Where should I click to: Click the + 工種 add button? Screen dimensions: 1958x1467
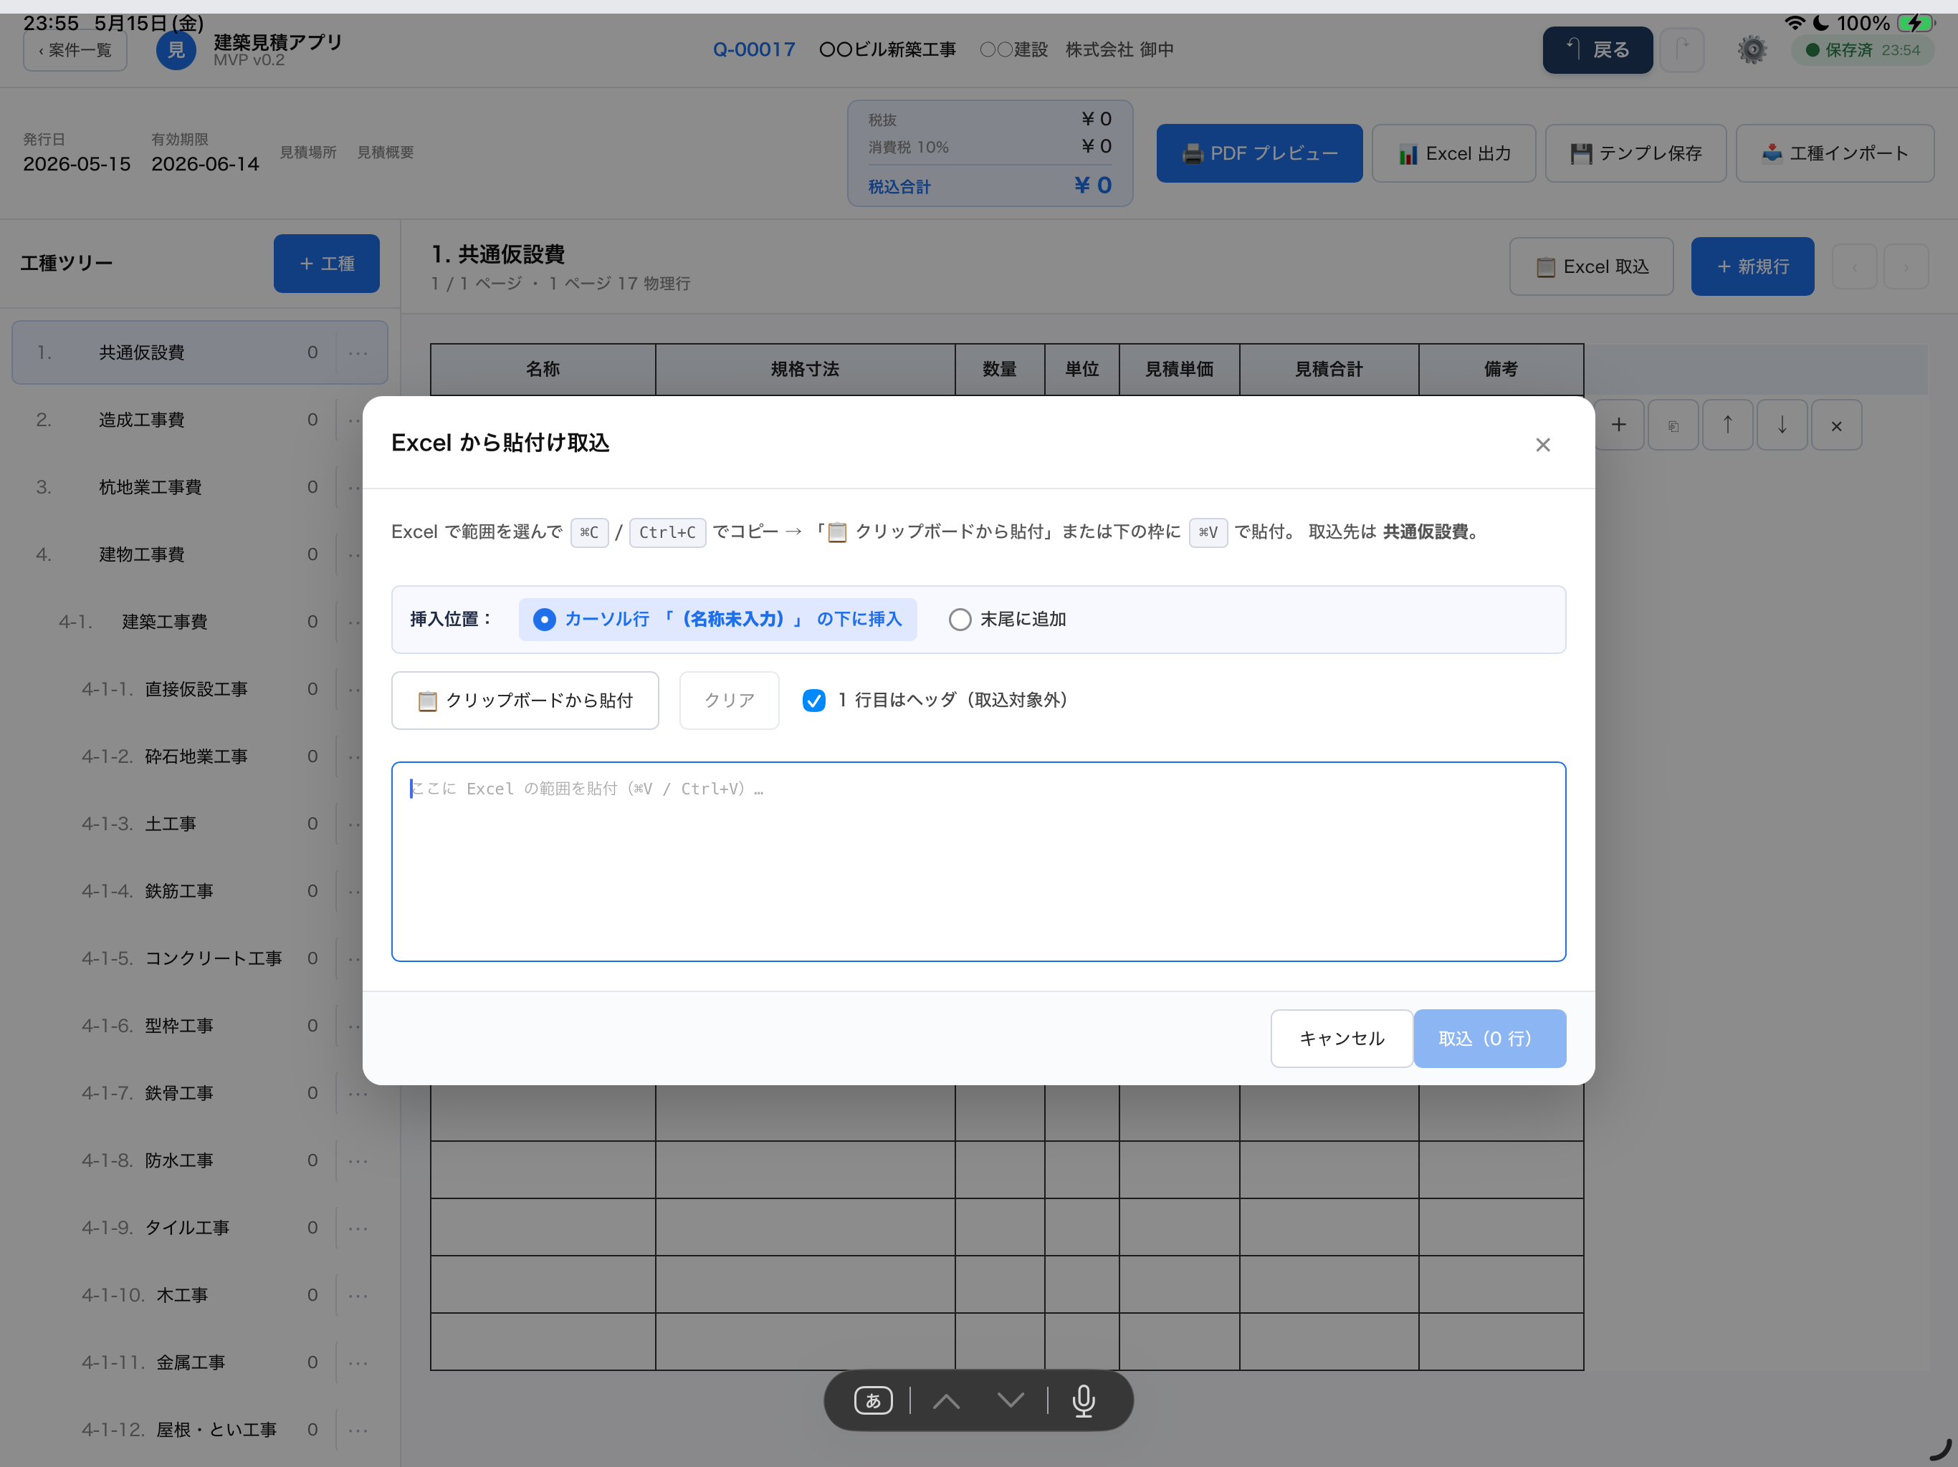click(326, 263)
